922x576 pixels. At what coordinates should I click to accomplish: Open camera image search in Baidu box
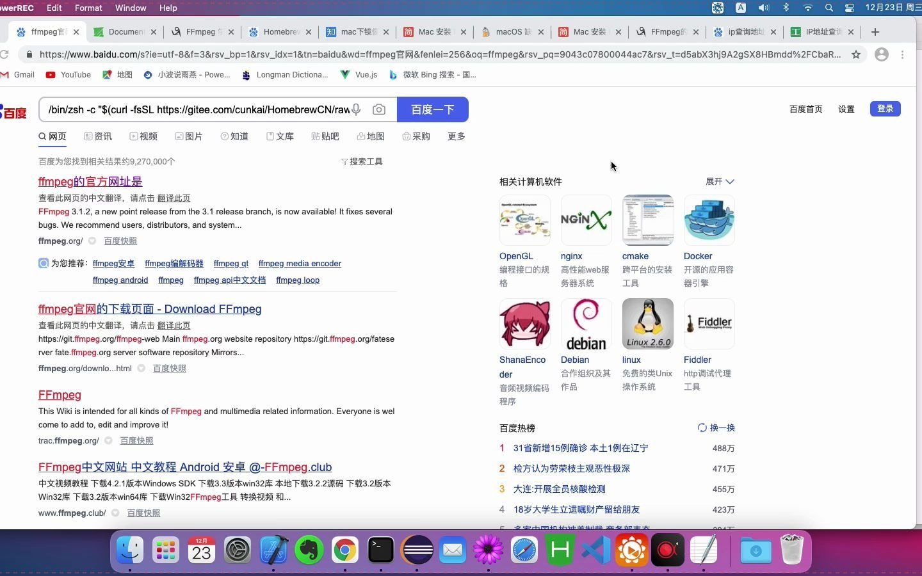coord(379,109)
